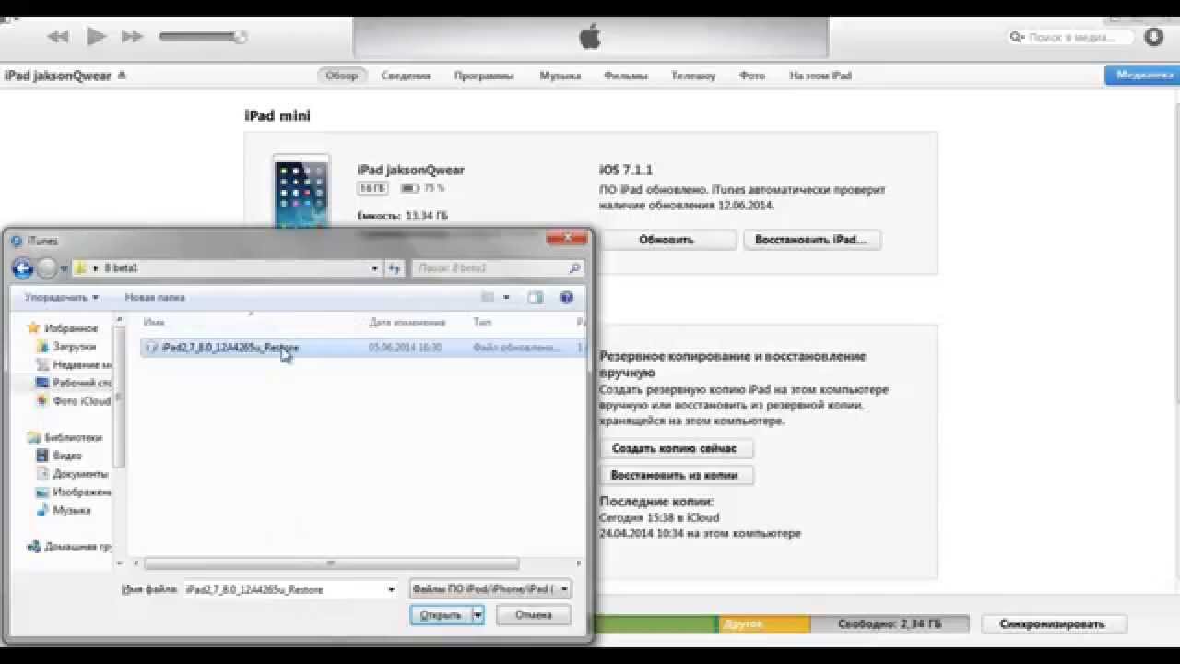This screenshot has width=1180, height=664.
Task: Click Создать копию сейчас
Action: click(x=676, y=448)
